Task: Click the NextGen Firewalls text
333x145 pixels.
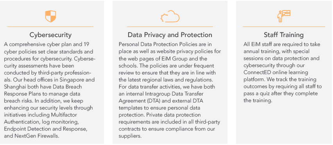Action: pos(36,136)
